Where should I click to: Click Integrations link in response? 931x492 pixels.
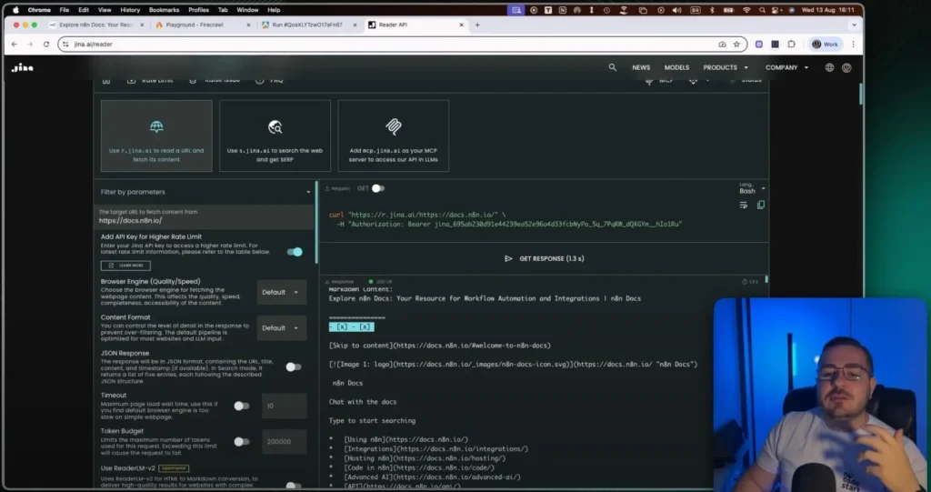(435, 449)
